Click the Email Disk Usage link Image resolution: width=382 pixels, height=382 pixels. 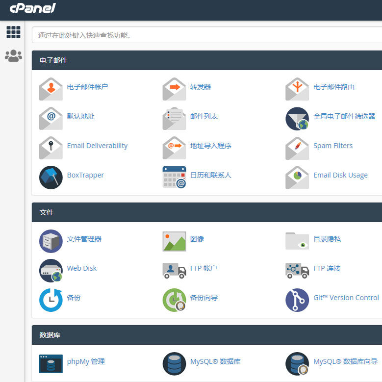coord(341,175)
